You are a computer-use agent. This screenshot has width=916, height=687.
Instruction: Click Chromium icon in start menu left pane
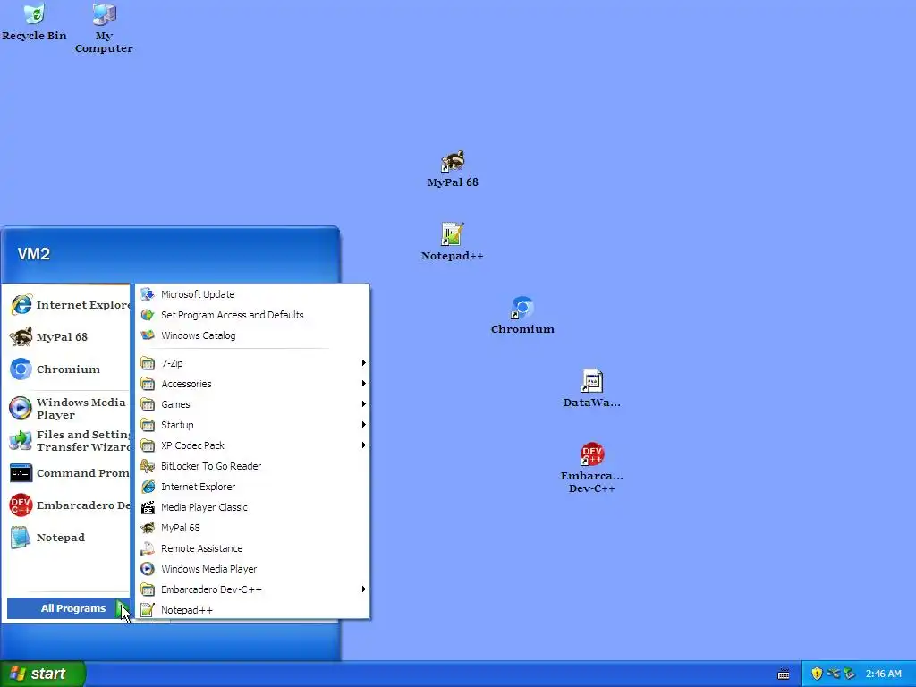[21, 369]
